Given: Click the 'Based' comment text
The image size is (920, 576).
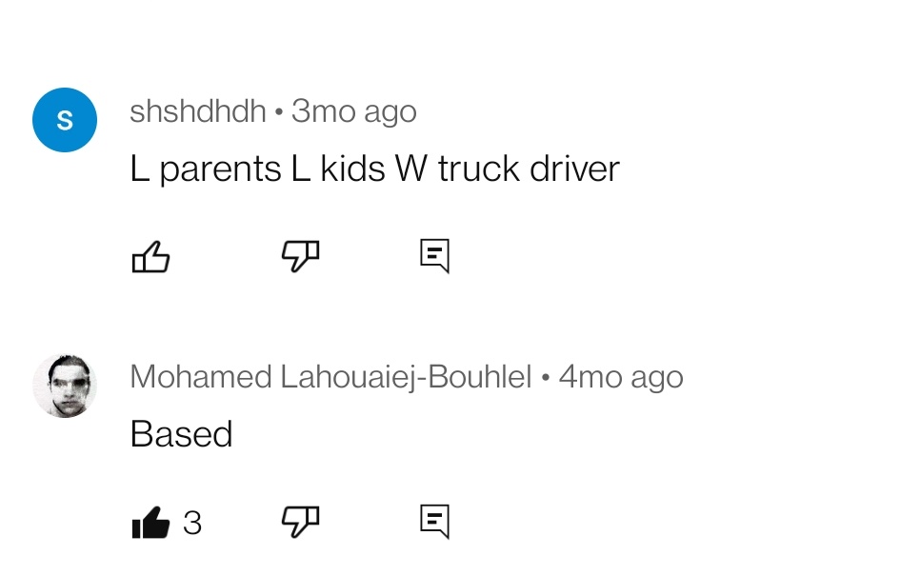Looking at the screenshot, I should click(181, 434).
